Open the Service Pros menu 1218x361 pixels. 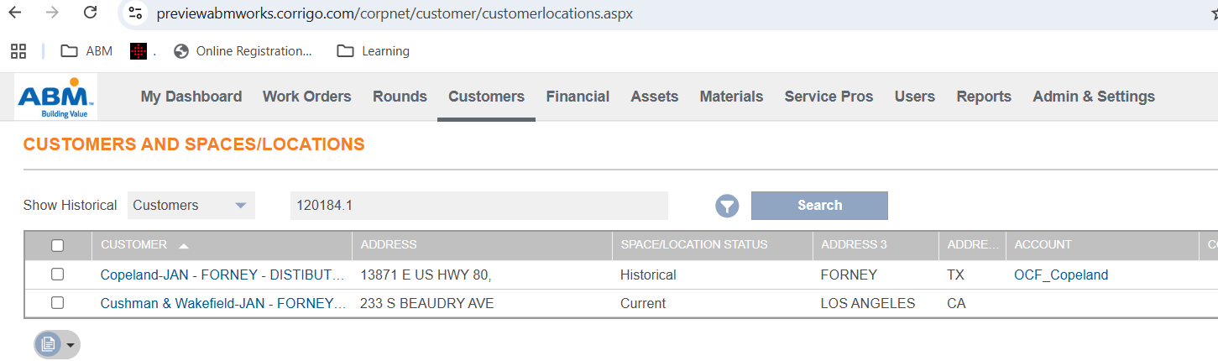[x=829, y=97]
